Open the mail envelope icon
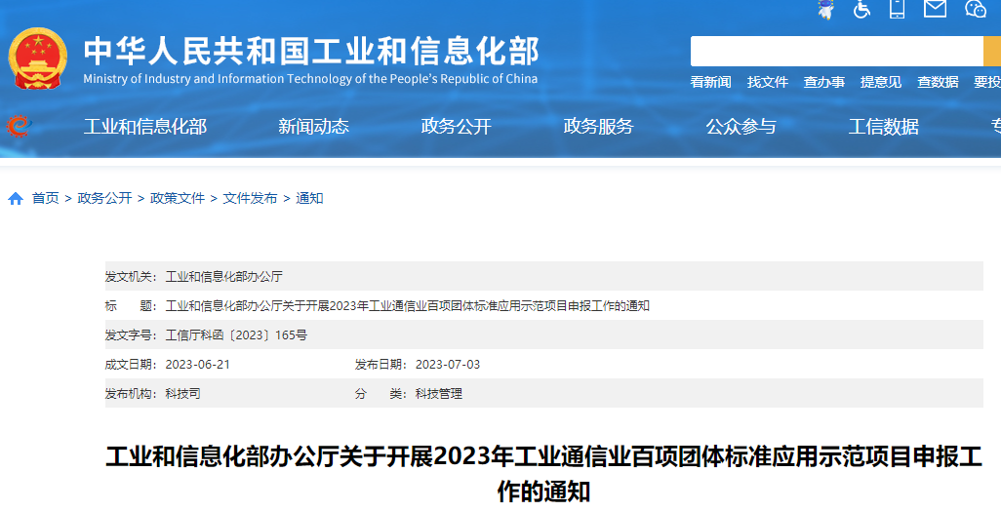This screenshot has height=511, width=1001. [935, 9]
